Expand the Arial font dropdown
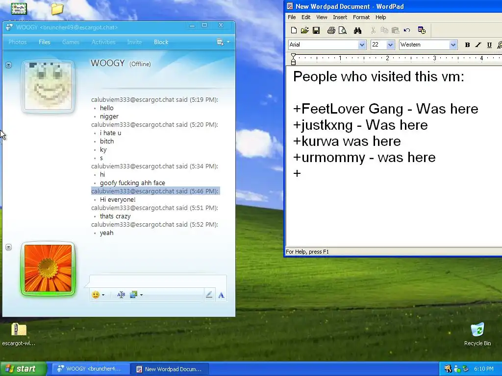Viewport: 502px width, 376px height. tap(362, 45)
